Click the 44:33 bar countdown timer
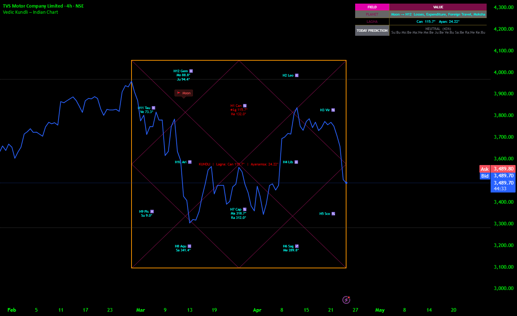Viewport: 517px width, 316px height. tap(500, 189)
